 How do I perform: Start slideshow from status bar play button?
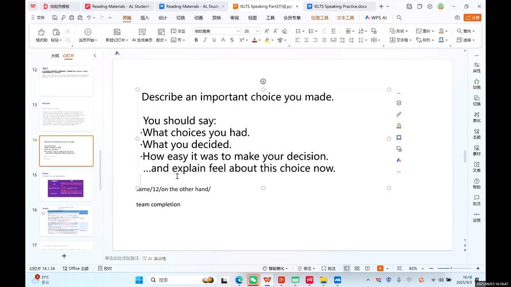click(380, 268)
